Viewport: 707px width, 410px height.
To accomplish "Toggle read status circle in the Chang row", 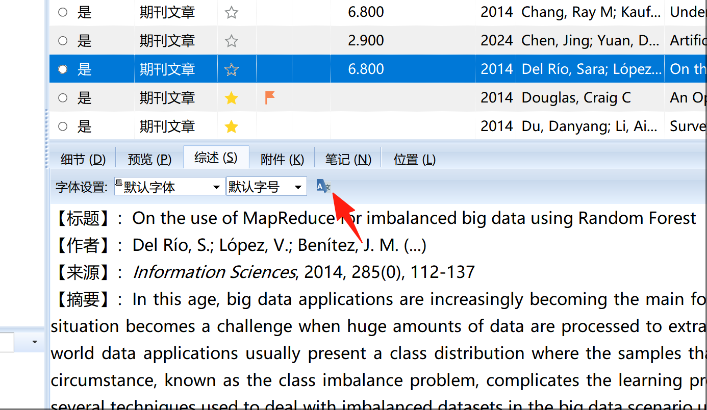I will point(63,12).
